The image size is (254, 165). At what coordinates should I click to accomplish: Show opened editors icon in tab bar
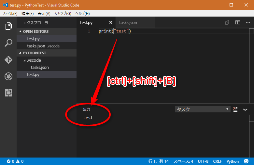click(x=227, y=22)
